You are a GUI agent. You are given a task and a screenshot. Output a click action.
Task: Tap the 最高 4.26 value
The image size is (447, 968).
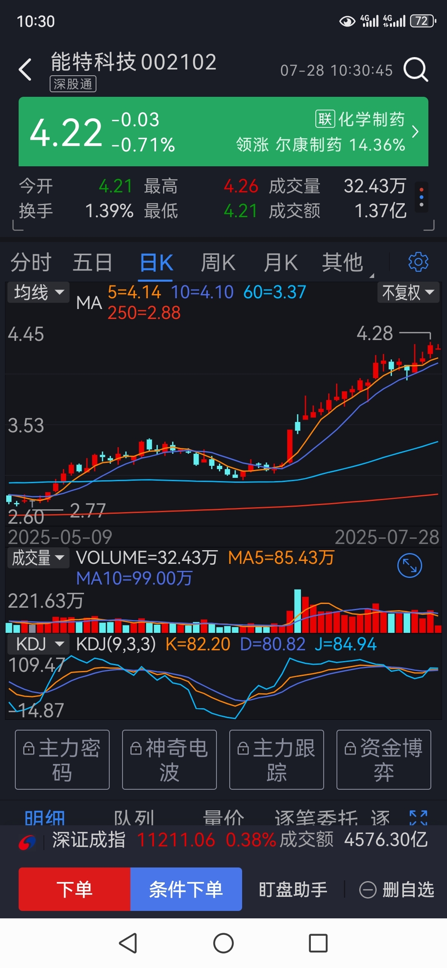(241, 186)
